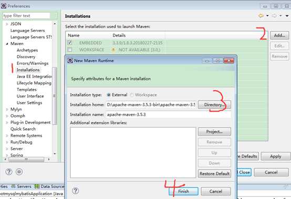
Task: Click the Down button for extension libraries
Action: [x=214, y=163]
